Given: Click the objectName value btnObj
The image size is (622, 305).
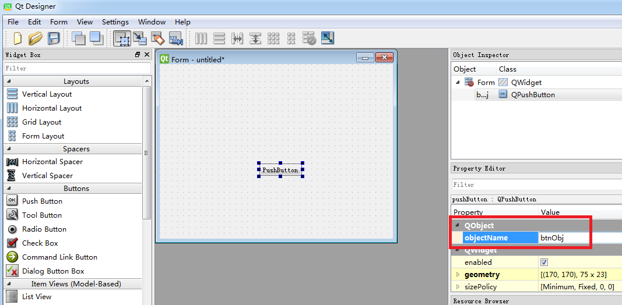Looking at the screenshot, I should 580,237.
